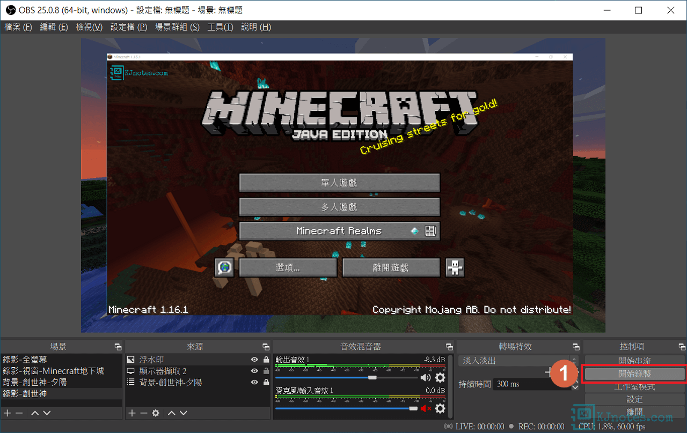Image resolution: width=687 pixels, height=433 pixels.
Task: Add a new source with the plus icon
Action: [132, 413]
